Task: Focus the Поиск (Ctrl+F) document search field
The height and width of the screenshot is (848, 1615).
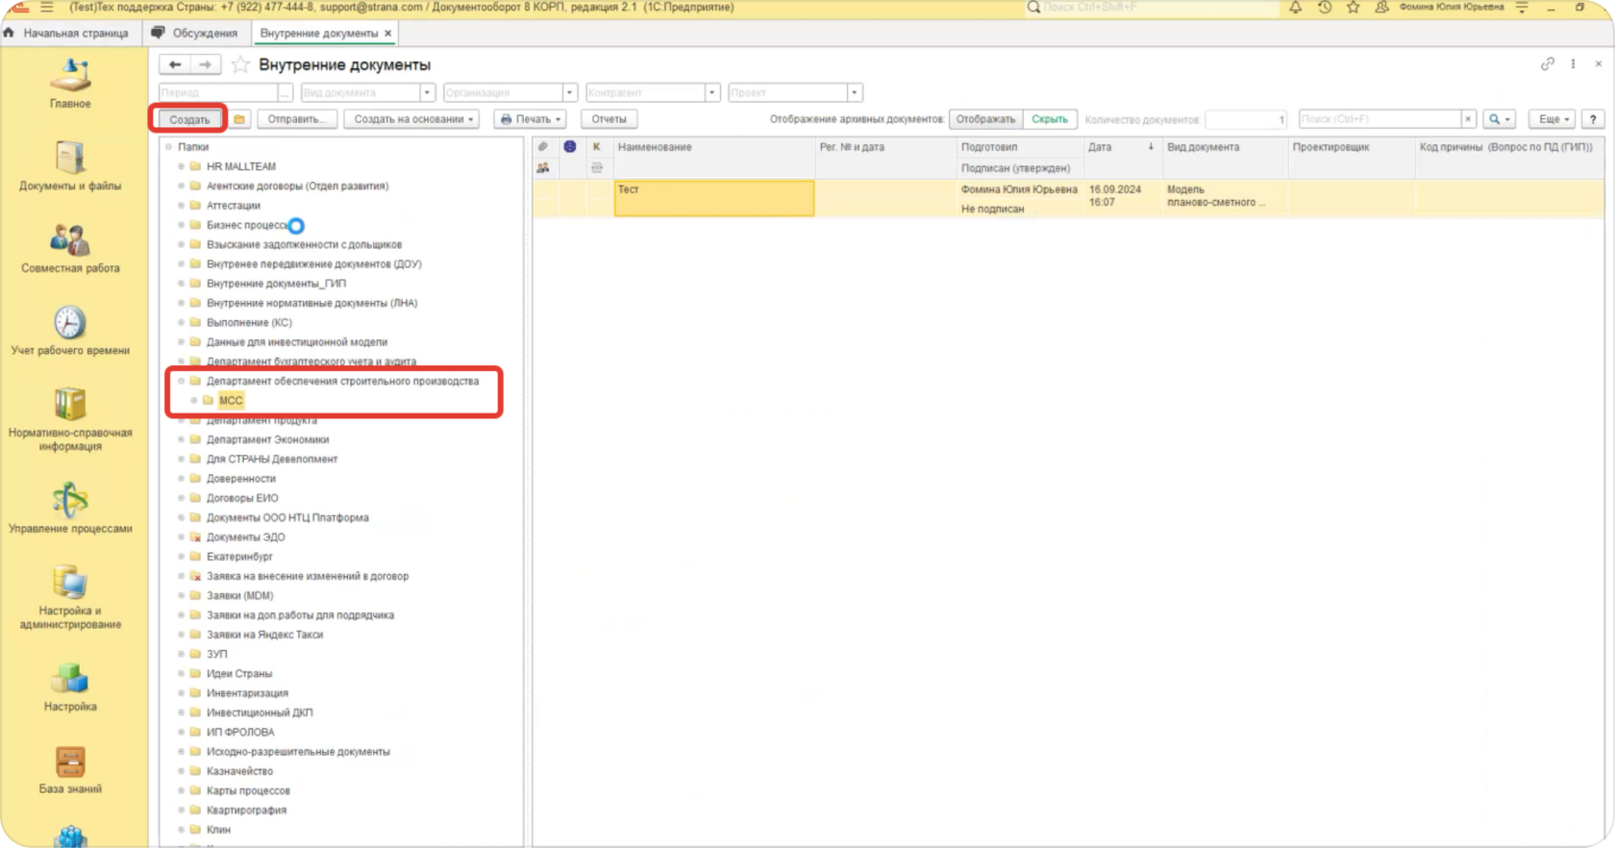Action: point(1380,119)
